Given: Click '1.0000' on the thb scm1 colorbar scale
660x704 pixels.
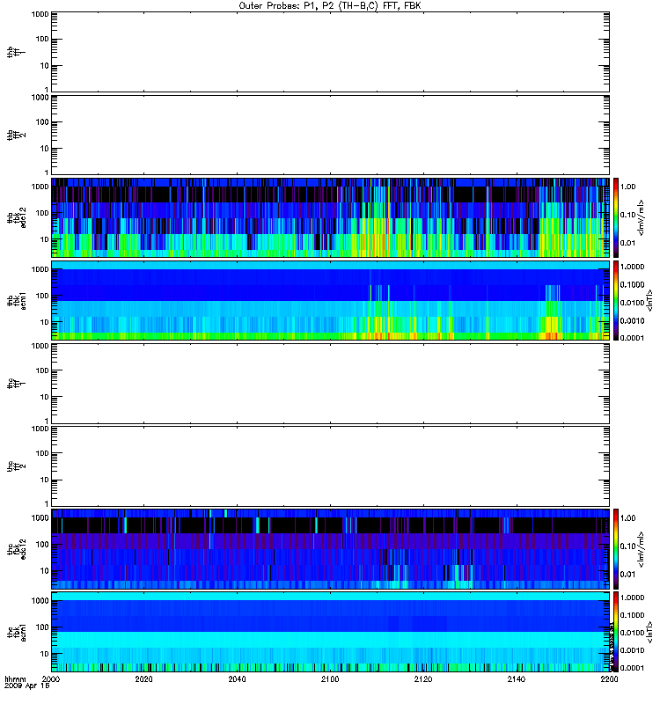Looking at the screenshot, I should click(632, 267).
